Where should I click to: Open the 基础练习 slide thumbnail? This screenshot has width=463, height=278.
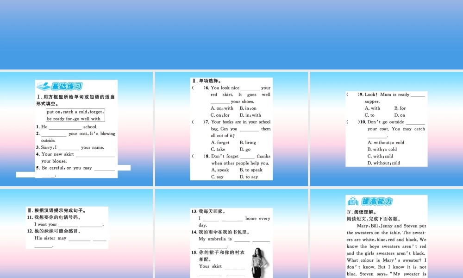point(76,129)
